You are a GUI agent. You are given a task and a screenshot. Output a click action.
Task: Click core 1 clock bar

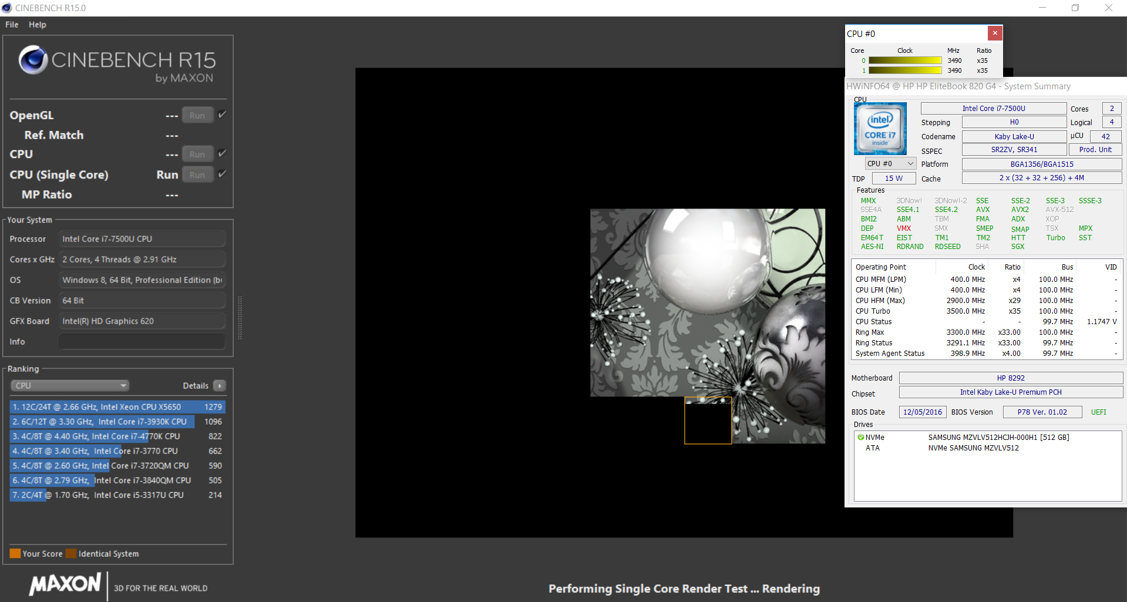(904, 70)
